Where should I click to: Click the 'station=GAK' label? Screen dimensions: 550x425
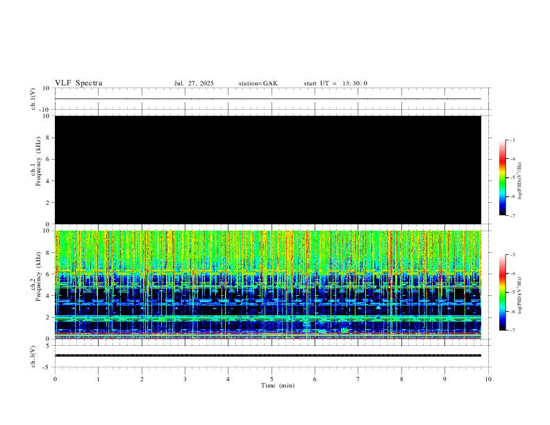pos(258,83)
